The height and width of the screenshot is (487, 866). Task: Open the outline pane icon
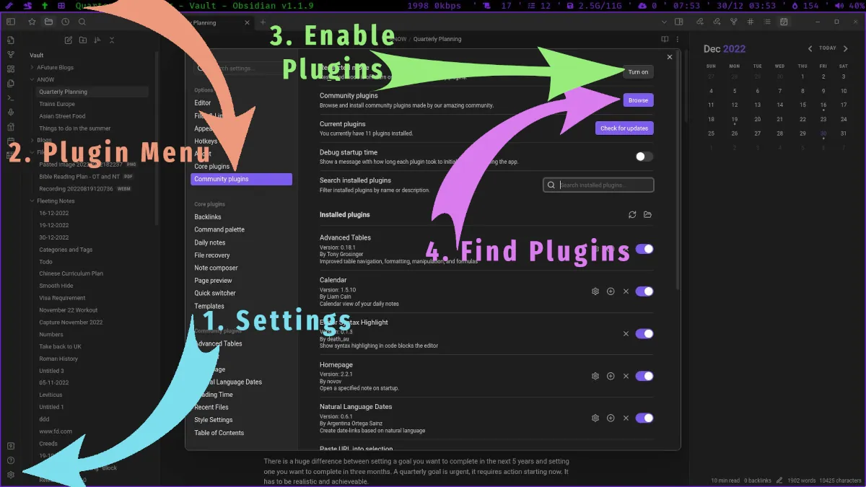(767, 22)
